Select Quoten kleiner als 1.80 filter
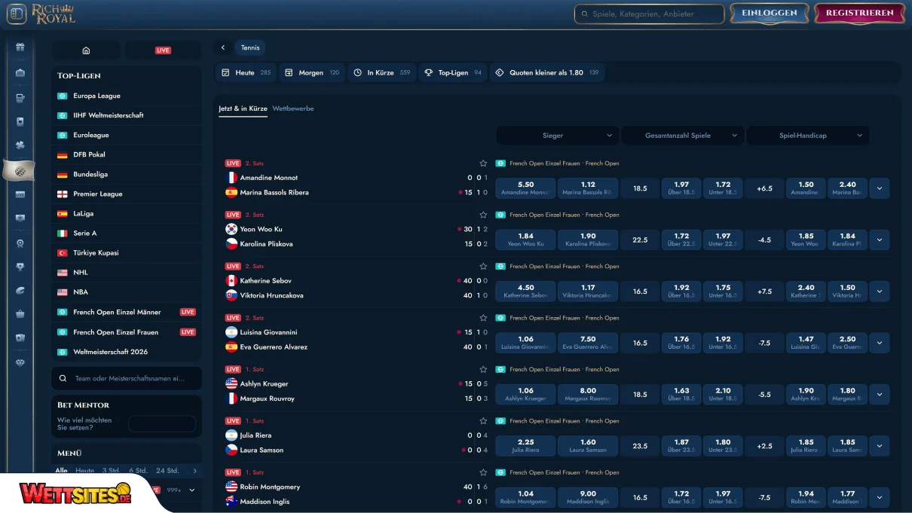 [x=547, y=73]
